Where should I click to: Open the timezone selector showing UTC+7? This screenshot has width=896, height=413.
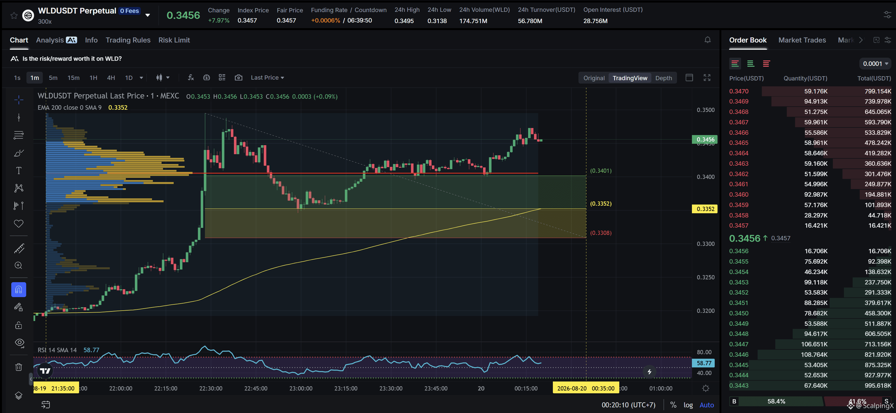[629, 405]
